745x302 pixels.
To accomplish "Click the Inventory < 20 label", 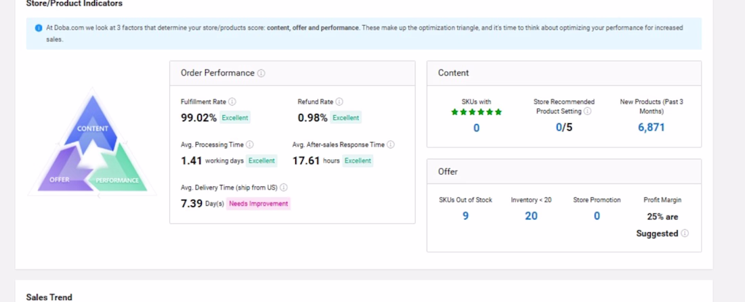I will click(x=531, y=200).
